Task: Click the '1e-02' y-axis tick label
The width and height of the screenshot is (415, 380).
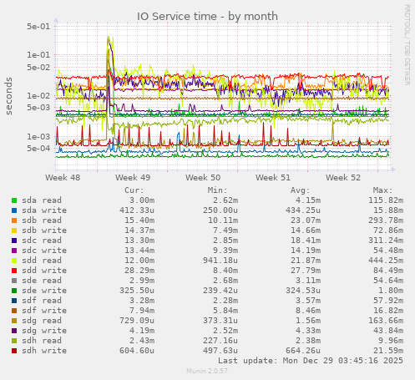Action: point(38,95)
